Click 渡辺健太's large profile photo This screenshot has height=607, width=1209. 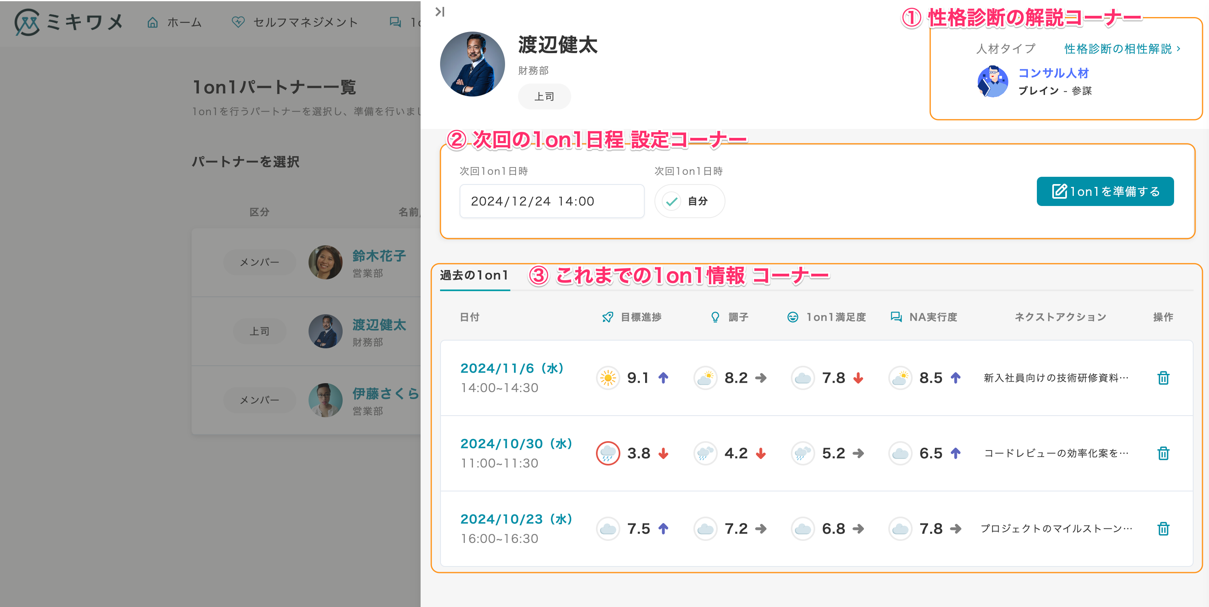[472, 64]
